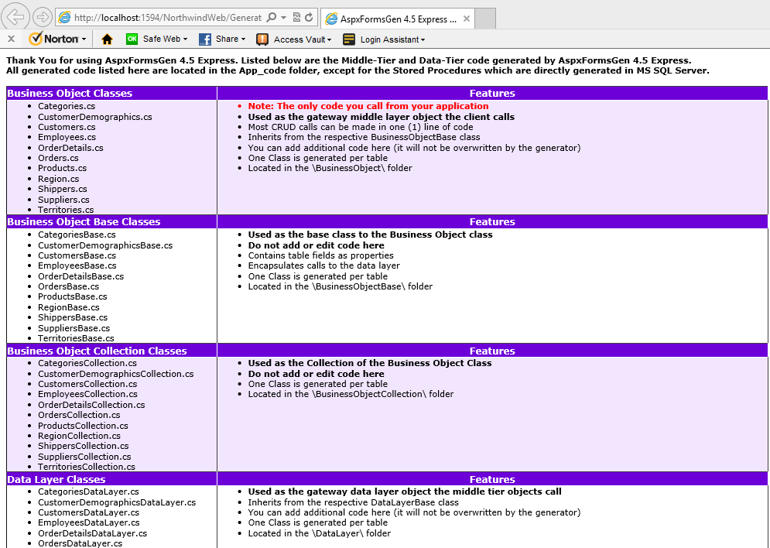Click OrderDetails.cs list entry
The image size is (770, 548).
click(x=70, y=148)
